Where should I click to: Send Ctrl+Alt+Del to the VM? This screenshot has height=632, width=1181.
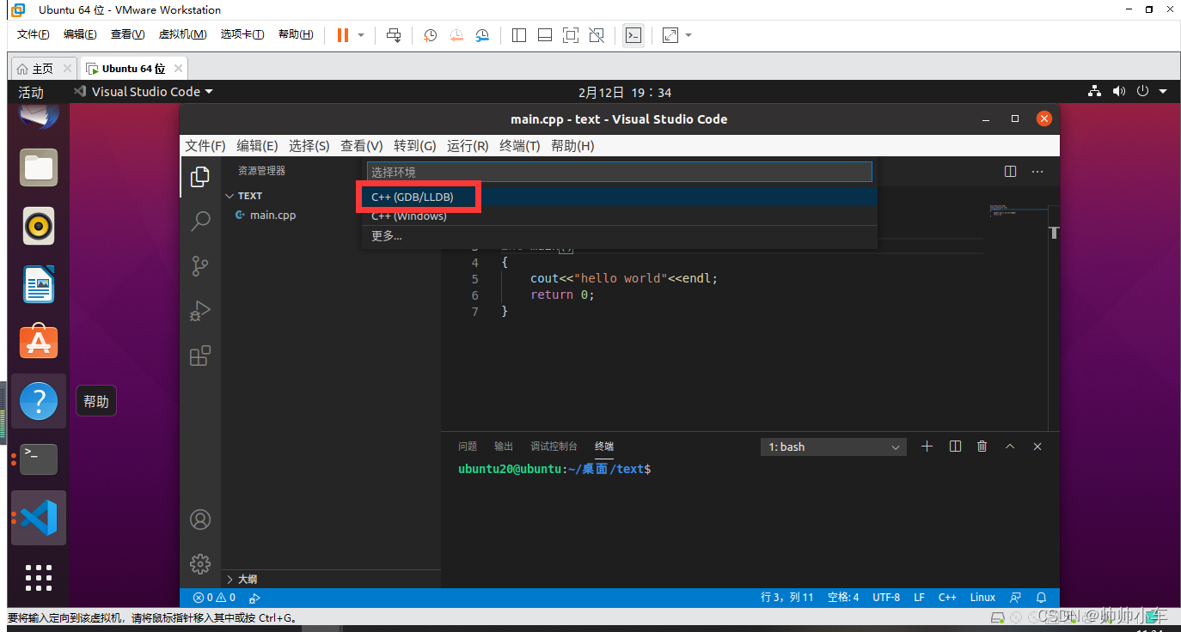pos(394,35)
